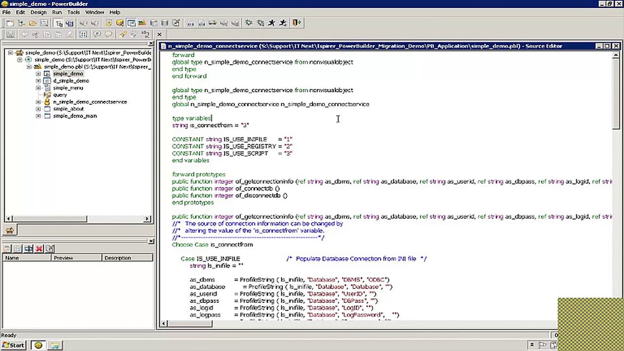Open the Tools menu
The image size is (624, 351).
(x=74, y=12)
